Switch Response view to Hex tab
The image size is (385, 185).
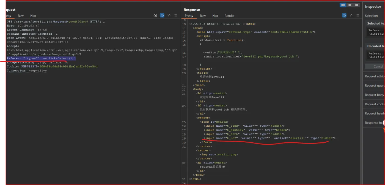(x=215, y=16)
